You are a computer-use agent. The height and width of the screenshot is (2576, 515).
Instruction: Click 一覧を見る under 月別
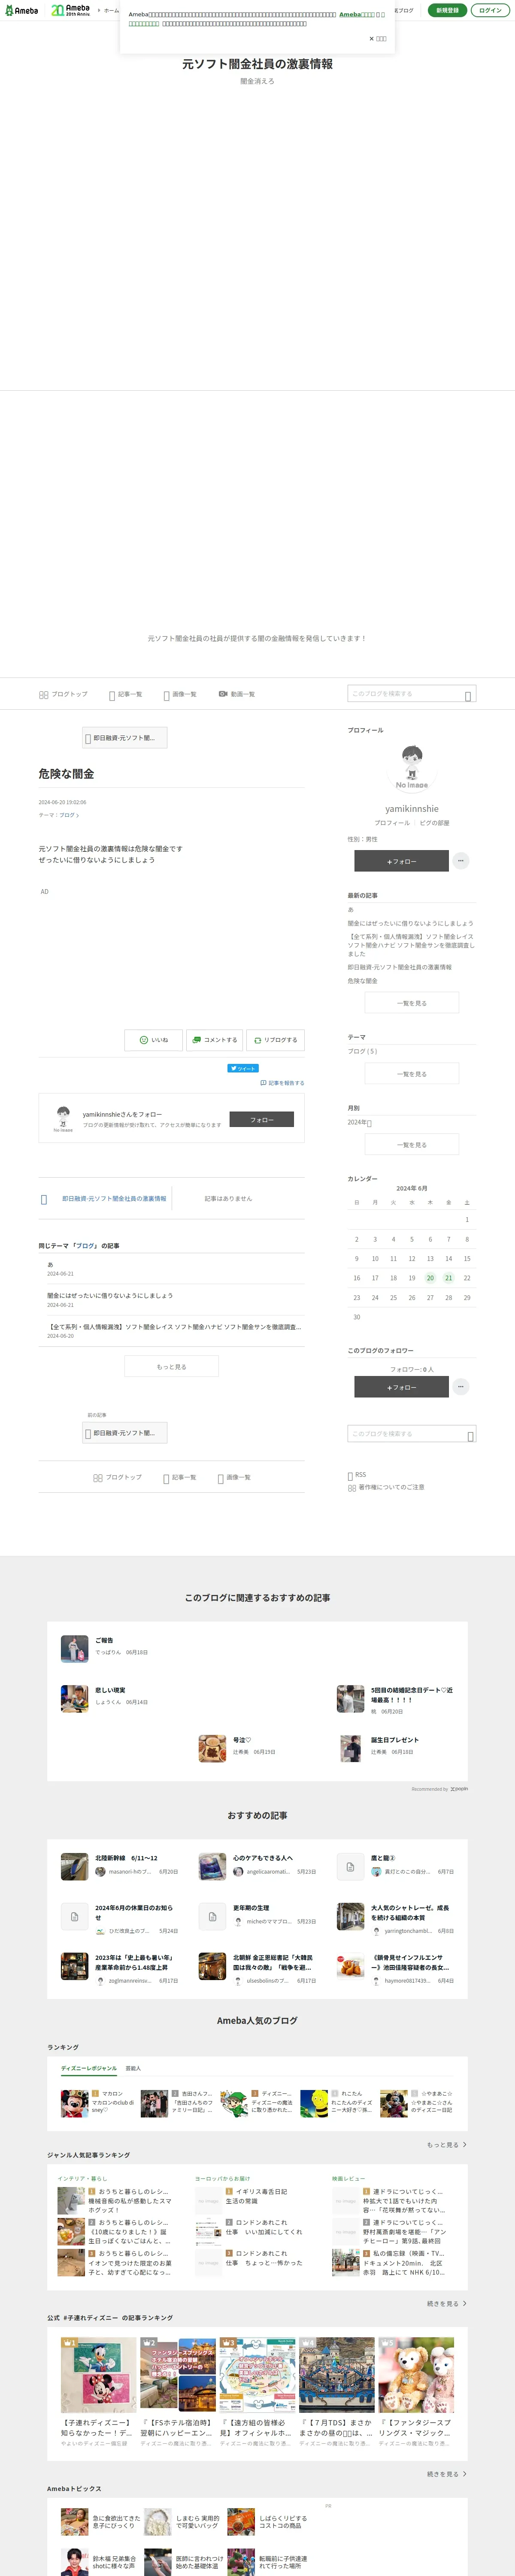(412, 1145)
